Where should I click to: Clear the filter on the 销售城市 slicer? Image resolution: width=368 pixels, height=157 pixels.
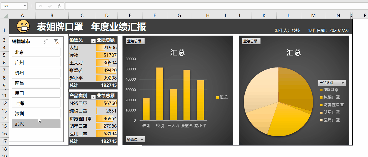tap(56, 41)
